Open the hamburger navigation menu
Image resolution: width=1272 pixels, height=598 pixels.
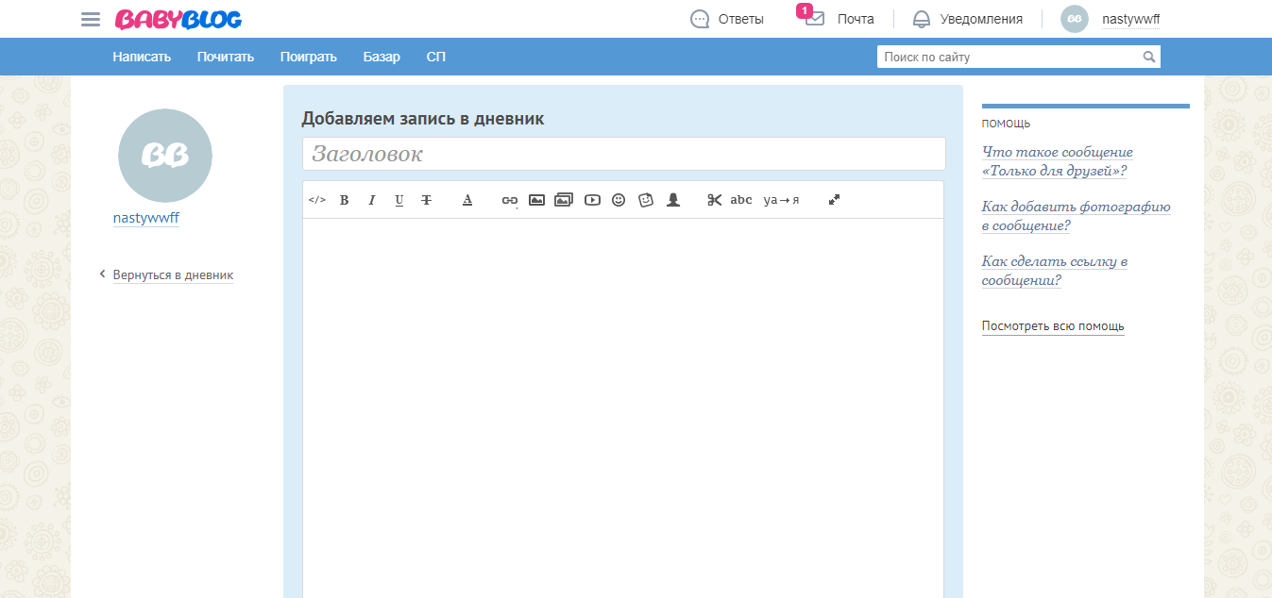point(90,18)
